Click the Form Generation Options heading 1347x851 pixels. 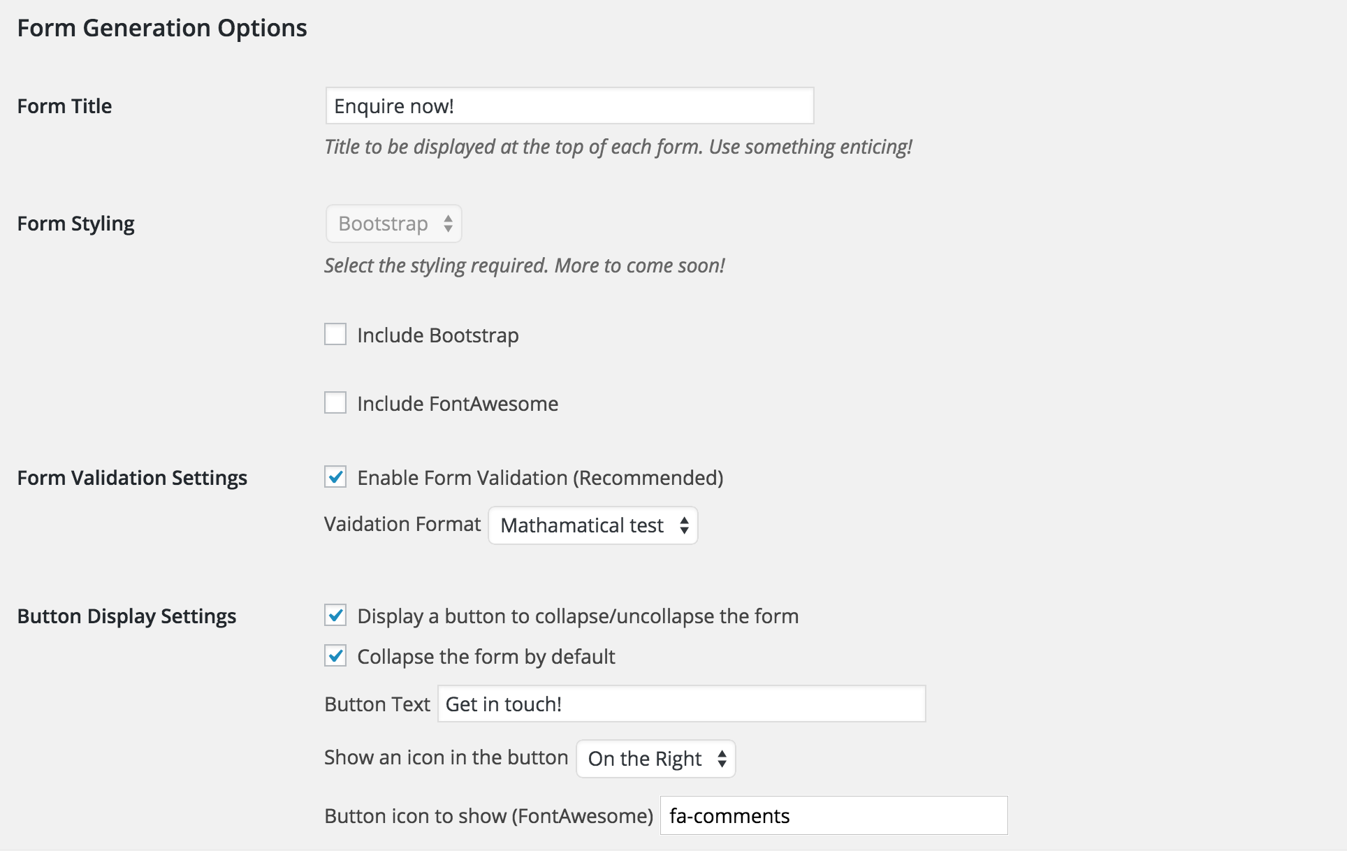[x=162, y=28]
